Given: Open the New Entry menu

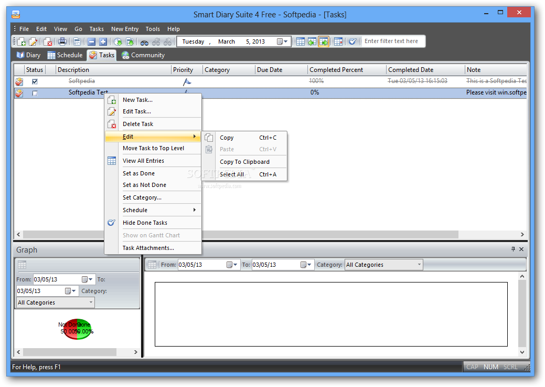Looking at the screenshot, I should click(x=125, y=29).
